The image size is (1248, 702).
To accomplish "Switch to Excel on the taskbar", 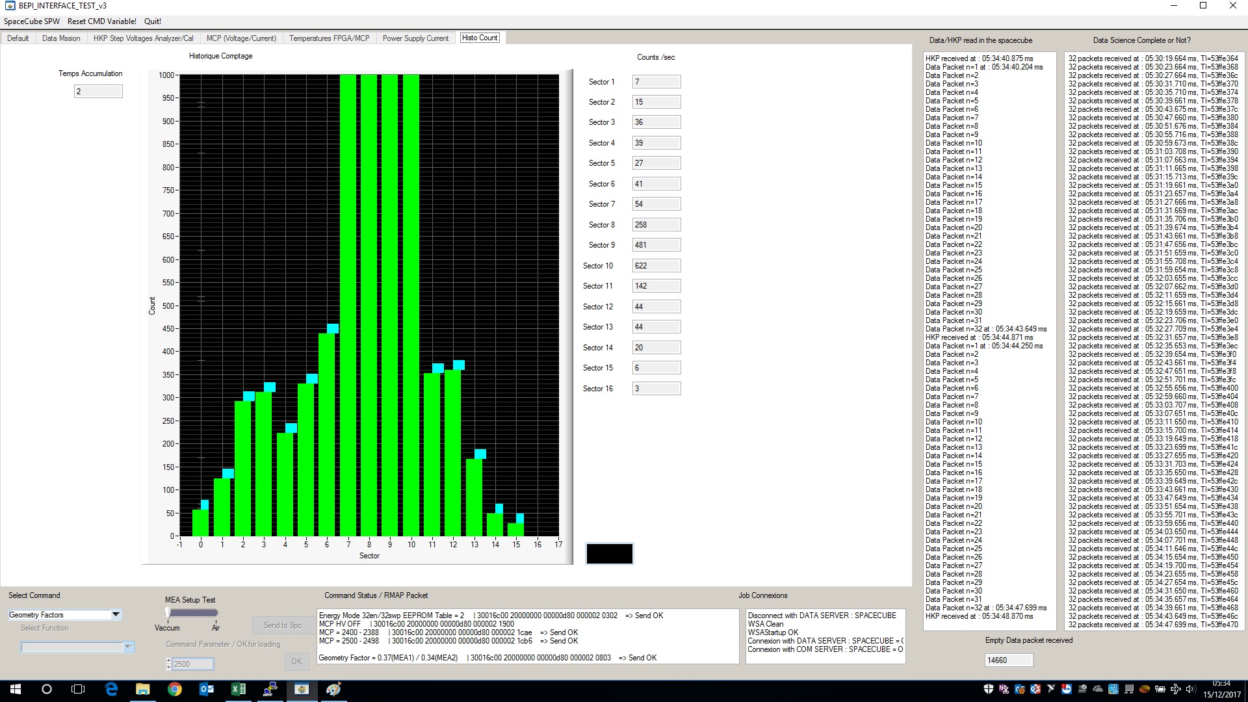I will click(238, 689).
